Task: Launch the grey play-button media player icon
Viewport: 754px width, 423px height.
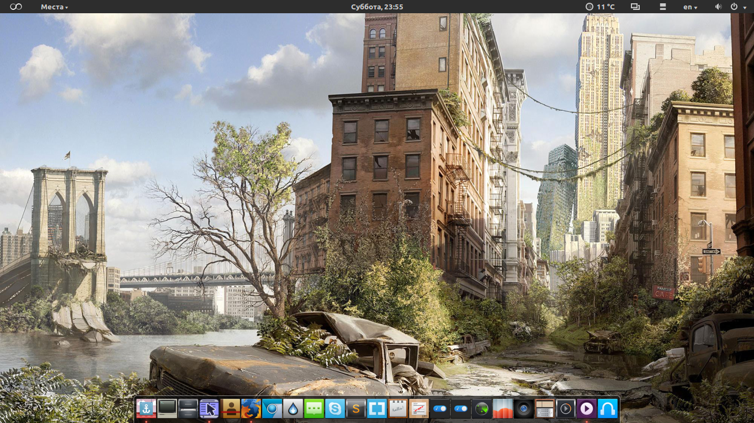Action: [x=566, y=409]
